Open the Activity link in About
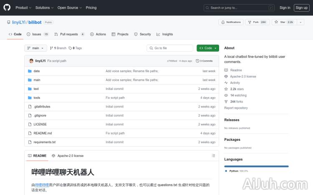 pos(235,83)
